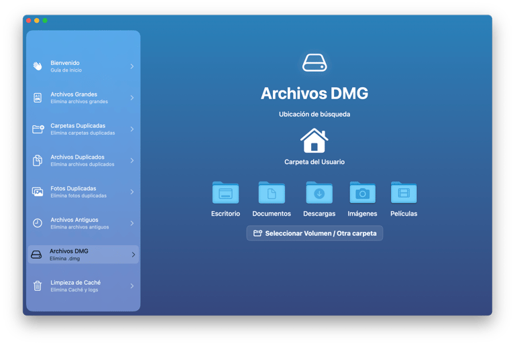The width and height of the screenshot is (515, 345).
Task: Click the Limpieza de Caché trash icon
Action: coord(38,285)
